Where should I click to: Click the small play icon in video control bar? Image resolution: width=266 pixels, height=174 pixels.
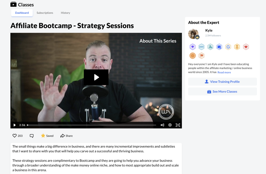[x=14, y=125]
